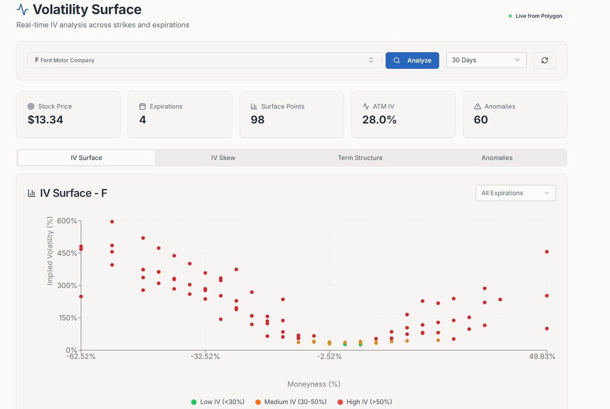Toggle the Low IV (<30%) legend entry

(218, 402)
